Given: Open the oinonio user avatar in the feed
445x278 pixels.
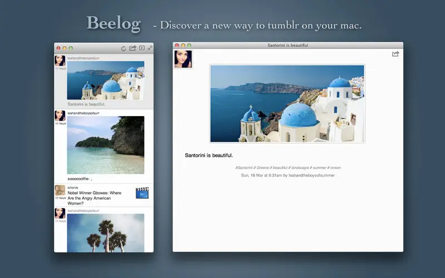Looking at the screenshot, I should pos(60,190).
